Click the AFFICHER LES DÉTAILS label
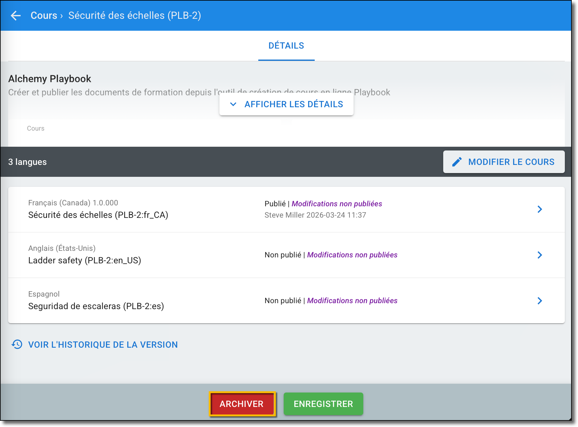Screen dimensions: 578x427 [293, 104]
